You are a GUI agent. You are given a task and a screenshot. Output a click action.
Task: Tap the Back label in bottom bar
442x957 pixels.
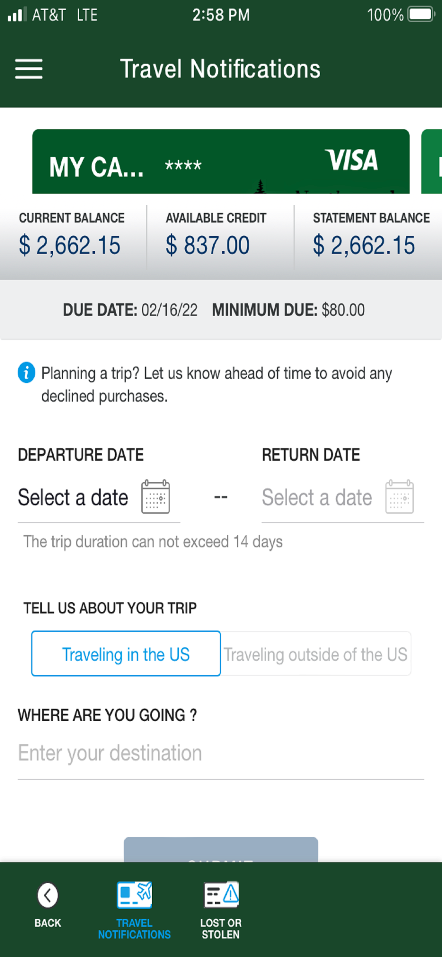[x=48, y=923]
